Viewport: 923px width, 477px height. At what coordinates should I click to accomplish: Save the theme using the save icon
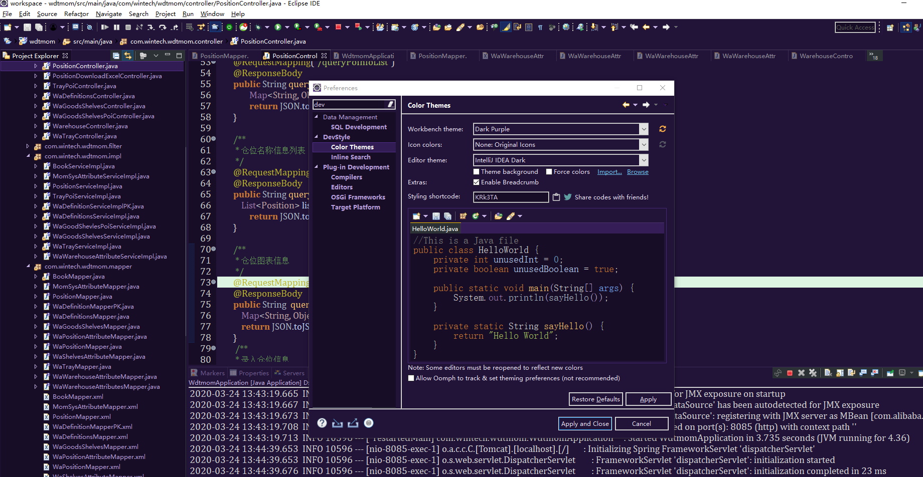click(435, 215)
